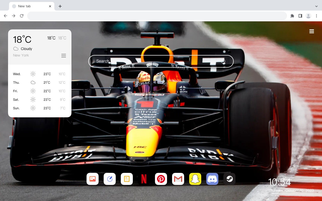Expand the tab search dropdown arrow
The image size is (322, 201).
pos(316,6)
